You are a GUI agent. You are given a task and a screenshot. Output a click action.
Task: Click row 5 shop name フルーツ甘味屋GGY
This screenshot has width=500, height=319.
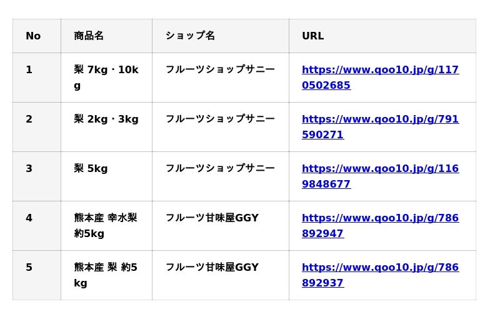212,268
